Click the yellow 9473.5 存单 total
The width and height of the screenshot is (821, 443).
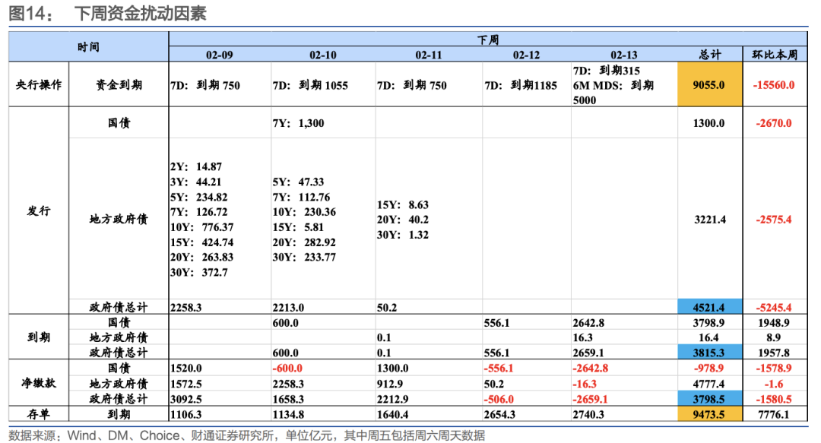pos(709,414)
